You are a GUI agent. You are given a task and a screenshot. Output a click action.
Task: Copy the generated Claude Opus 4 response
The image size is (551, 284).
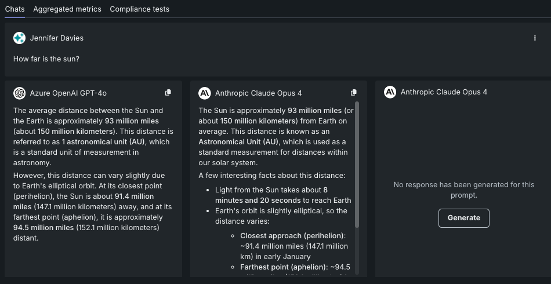tap(353, 93)
